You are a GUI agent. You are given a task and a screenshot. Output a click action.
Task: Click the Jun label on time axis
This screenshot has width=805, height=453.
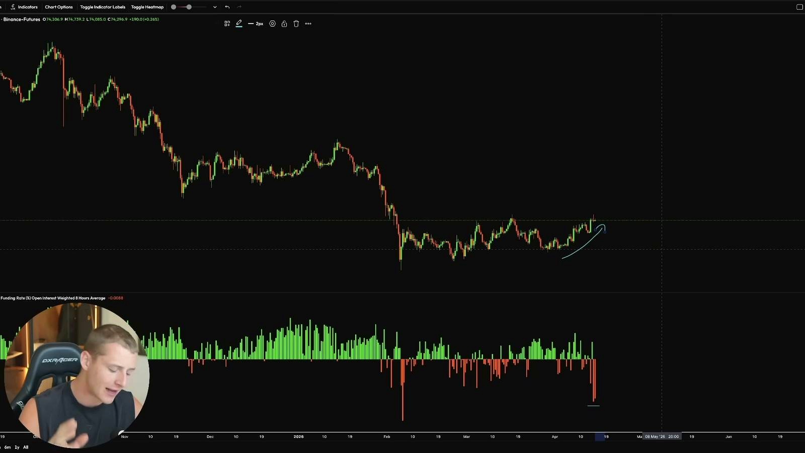coord(729,436)
